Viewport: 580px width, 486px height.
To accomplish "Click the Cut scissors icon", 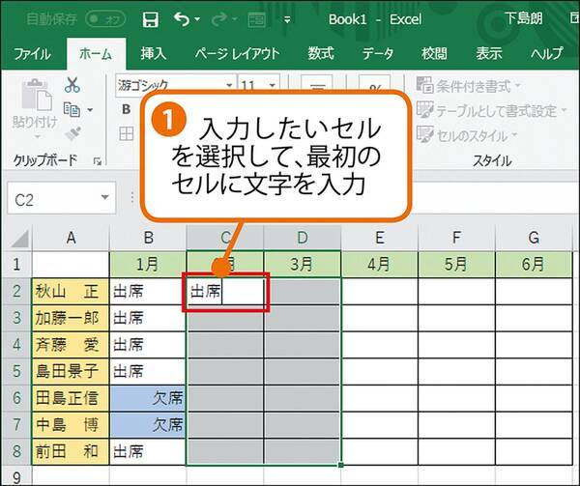I will coord(72,86).
